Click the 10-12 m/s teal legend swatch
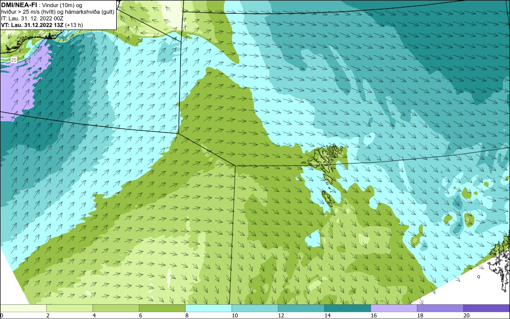This screenshot has height=319, width=510. 255,308
